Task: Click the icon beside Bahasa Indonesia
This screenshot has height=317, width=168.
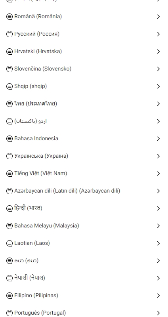Action: (9, 138)
